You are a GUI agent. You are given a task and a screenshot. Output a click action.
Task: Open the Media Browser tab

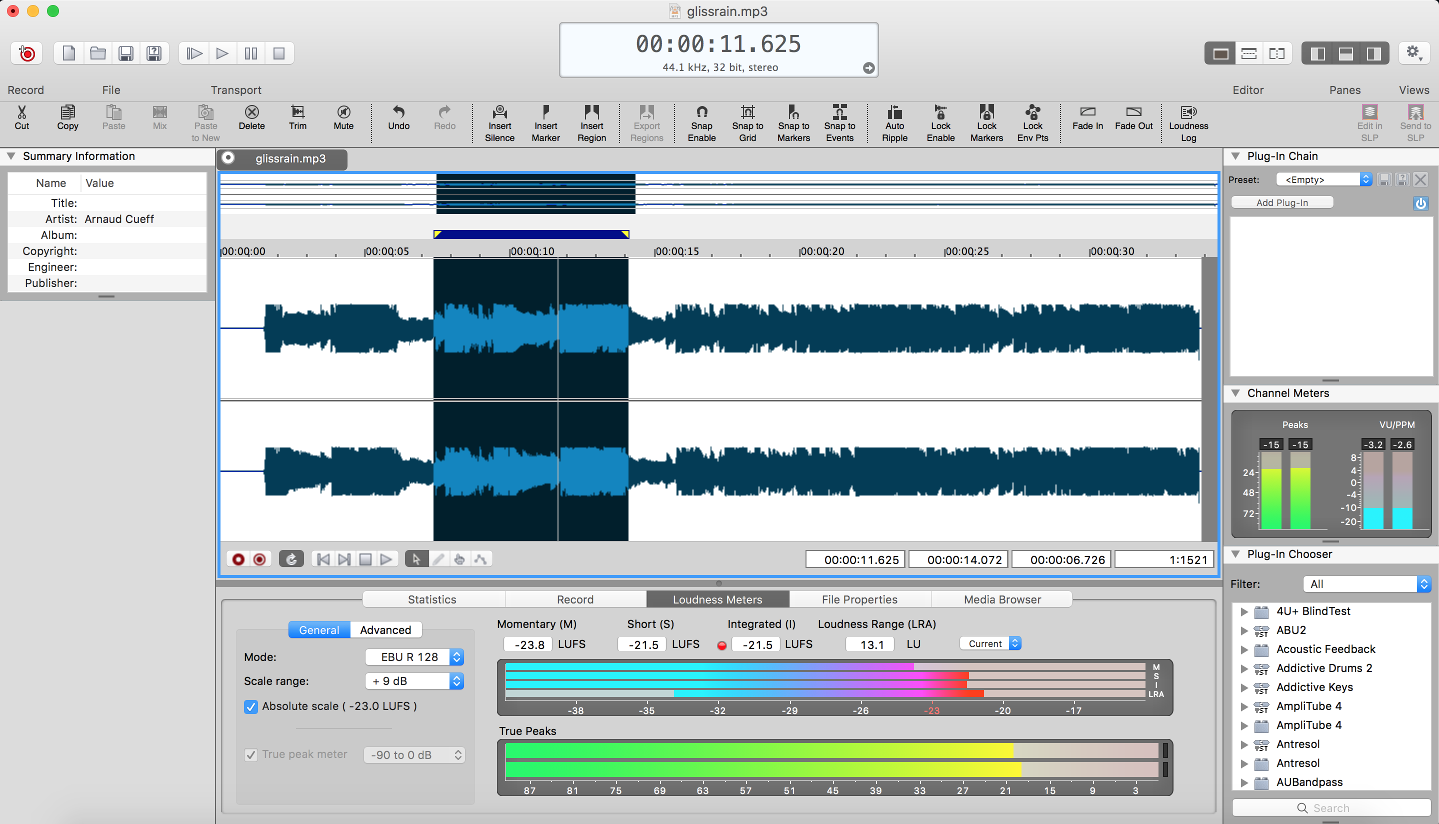click(x=1001, y=599)
